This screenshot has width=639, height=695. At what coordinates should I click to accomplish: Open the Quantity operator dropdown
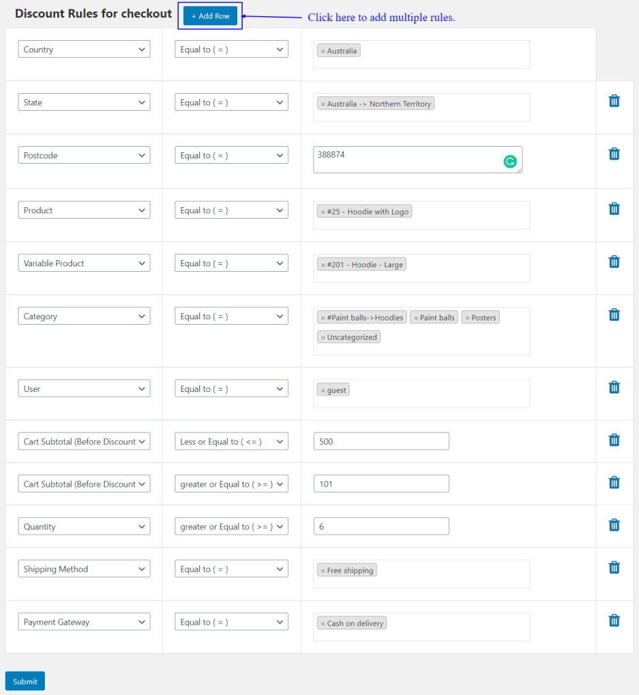click(x=232, y=526)
